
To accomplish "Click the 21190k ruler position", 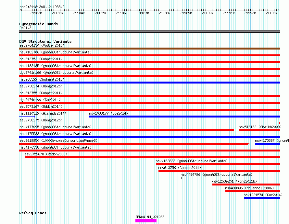I will click(x=207, y=13).
